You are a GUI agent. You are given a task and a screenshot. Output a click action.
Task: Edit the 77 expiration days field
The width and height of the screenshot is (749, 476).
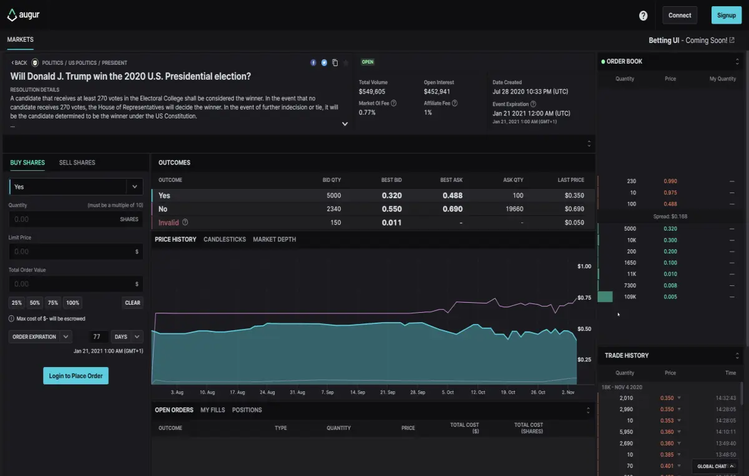tap(97, 337)
